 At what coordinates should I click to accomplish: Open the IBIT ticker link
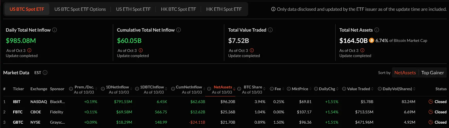coord(17,102)
